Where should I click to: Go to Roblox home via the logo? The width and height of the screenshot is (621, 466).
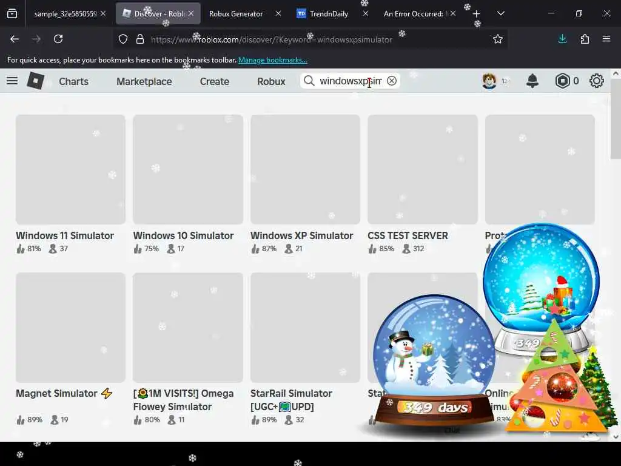coord(35,81)
